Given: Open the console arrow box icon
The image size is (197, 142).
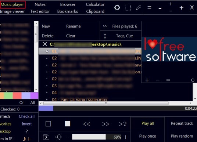Looking at the screenshot, I should point(46,137).
